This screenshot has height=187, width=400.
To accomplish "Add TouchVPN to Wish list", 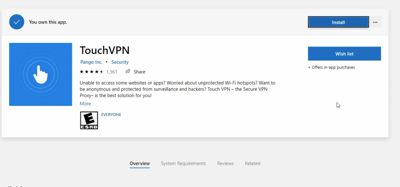I will click(x=344, y=54).
